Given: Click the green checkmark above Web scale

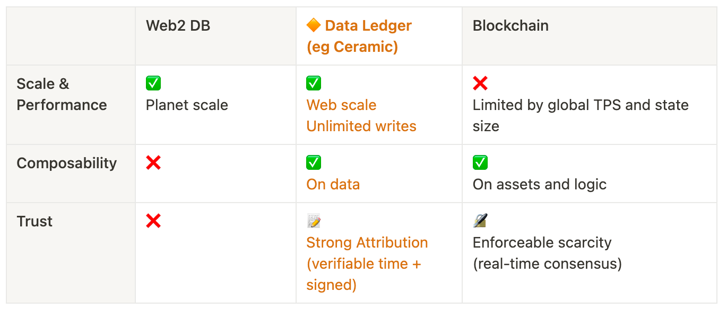Looking at the screenshot, I should 314,83.
